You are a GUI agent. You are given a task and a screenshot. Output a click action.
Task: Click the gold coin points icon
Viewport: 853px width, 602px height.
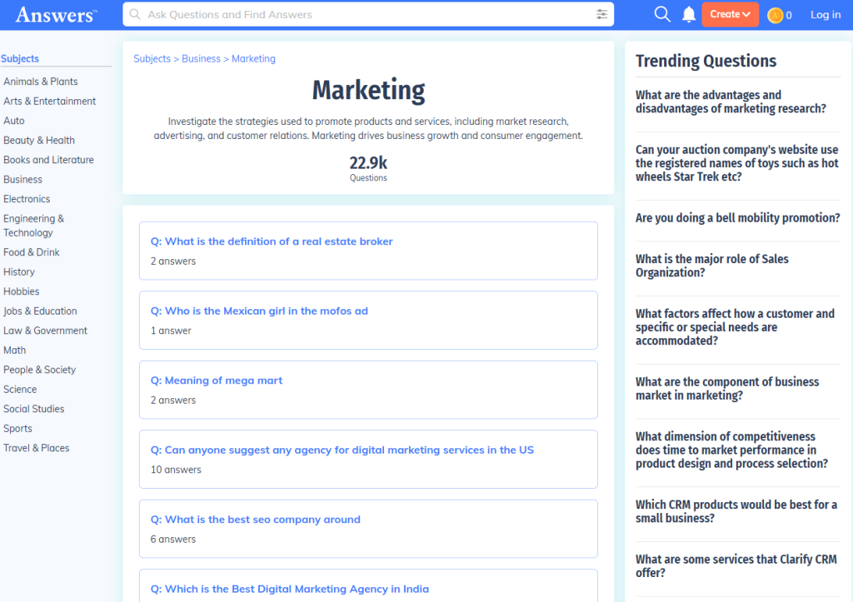(775, 15)
